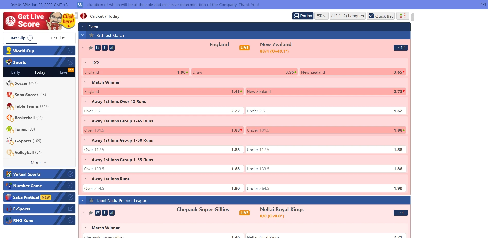Select the Today tab

(40, 72)
